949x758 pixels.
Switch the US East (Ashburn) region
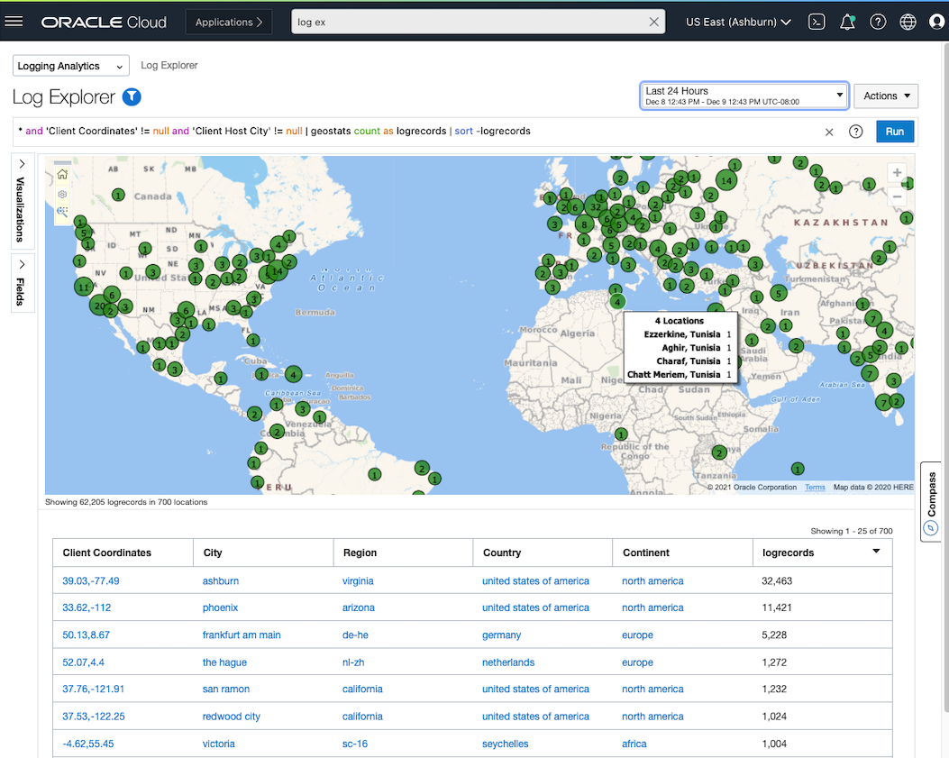[738, 22]
